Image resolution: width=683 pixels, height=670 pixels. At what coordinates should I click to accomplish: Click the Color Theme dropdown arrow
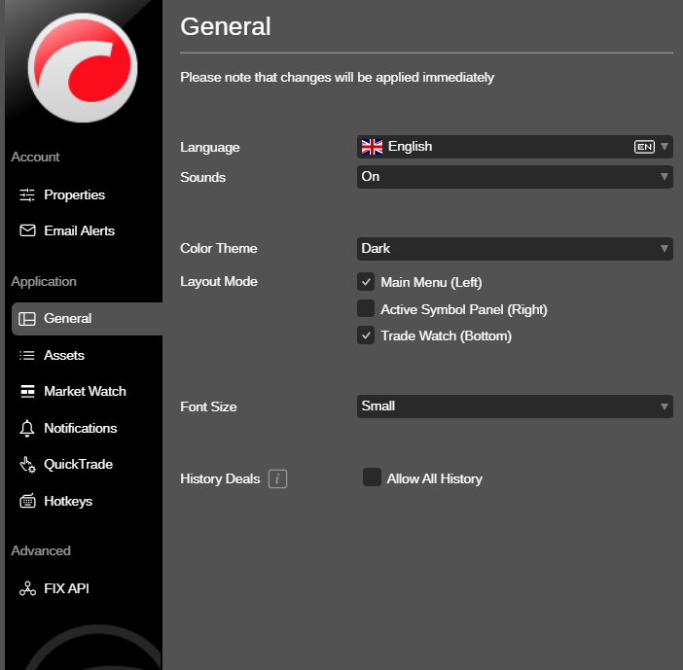(665, 249)
